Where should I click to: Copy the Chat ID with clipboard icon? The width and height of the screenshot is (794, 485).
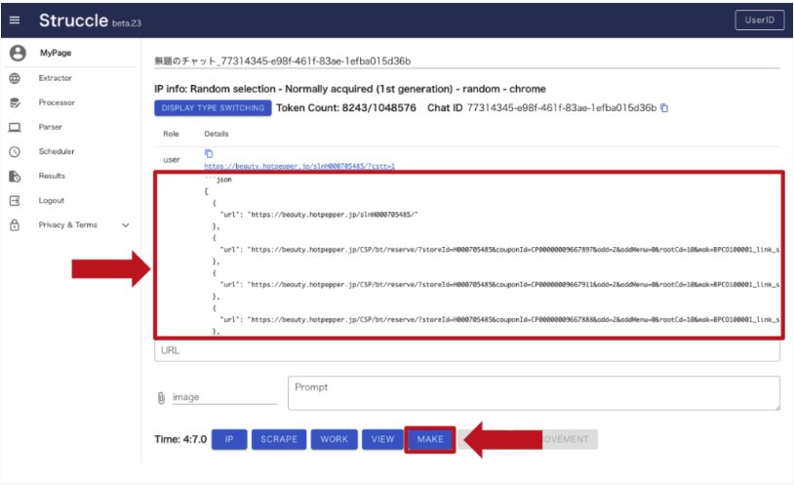coord(664,108)
